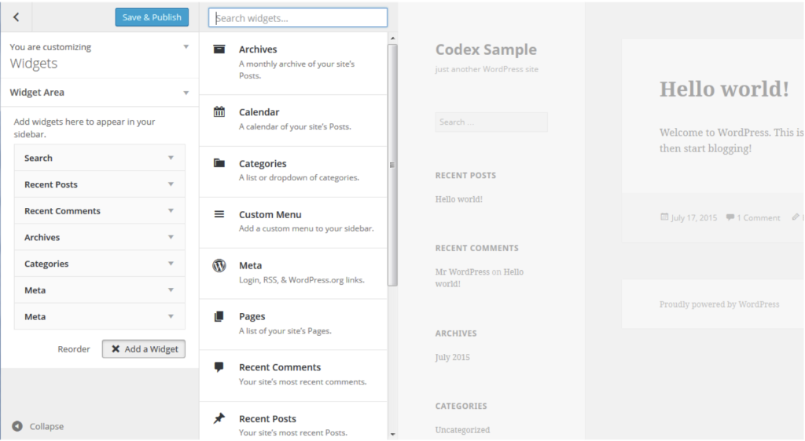805x441 pixels.
Task: Click the Save & Publish button
Action: click(x=152, y=17)
